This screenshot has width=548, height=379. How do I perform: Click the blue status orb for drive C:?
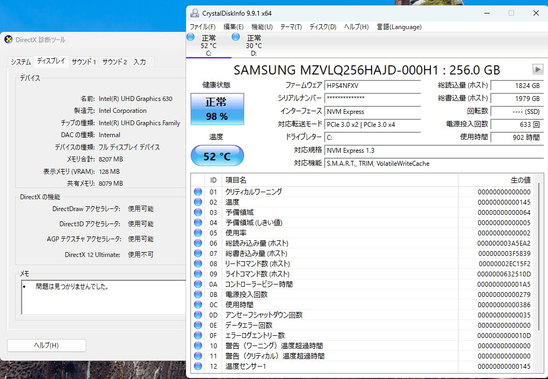[x=190, y=37]
